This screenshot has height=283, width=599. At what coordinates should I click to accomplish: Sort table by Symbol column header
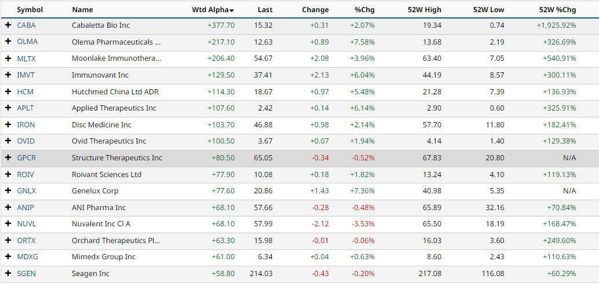coord(30,10)
